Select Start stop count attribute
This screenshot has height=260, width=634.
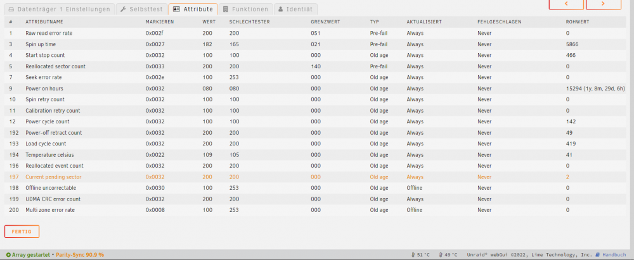(x=45, y=55)
